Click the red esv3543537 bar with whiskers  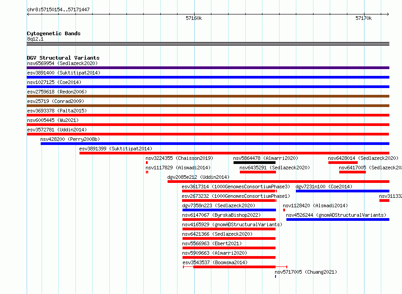[234, 267]
